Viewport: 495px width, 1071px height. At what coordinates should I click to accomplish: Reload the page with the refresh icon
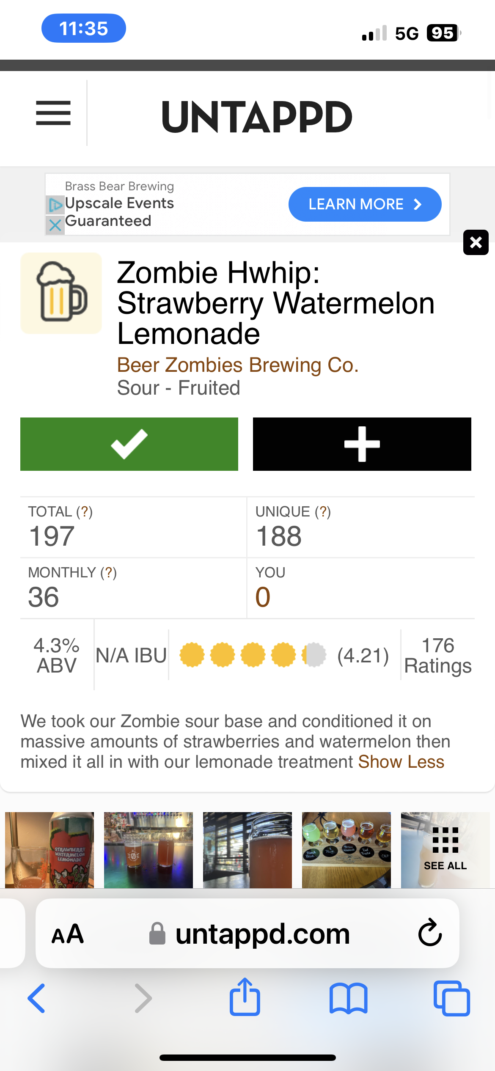click(x=430, y=933)
